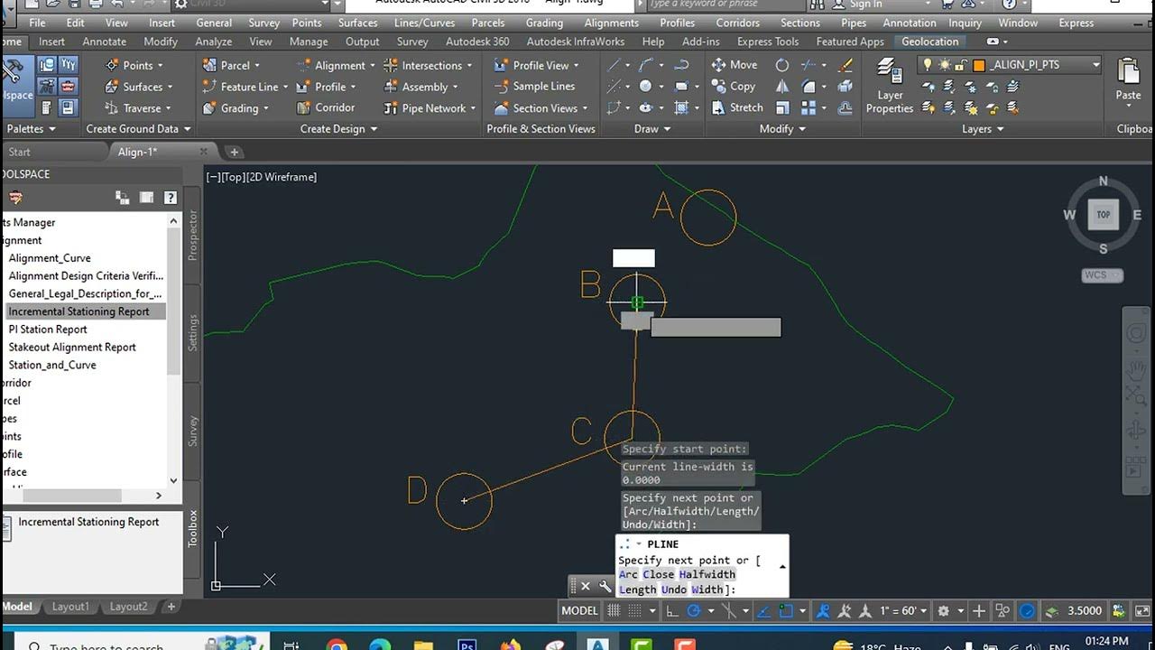The width and height of the screenshot is (1155, 650).
Task: Click the orange layer color swatch
Action: pyautogui.click(x=978, y=65)
